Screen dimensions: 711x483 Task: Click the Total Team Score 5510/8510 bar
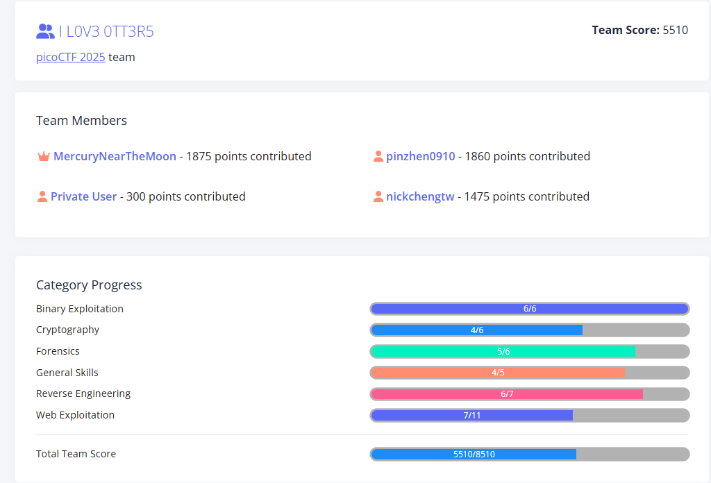pos(529,455)
